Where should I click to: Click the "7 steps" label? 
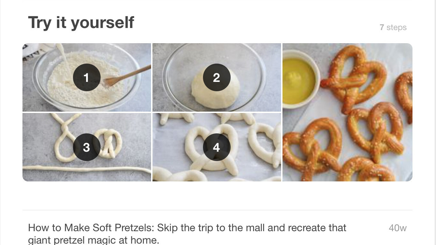click(x=393, y=27)
